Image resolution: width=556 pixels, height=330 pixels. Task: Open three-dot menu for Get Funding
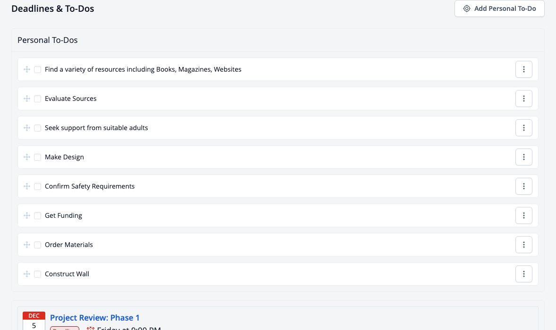tap(524, 215)
